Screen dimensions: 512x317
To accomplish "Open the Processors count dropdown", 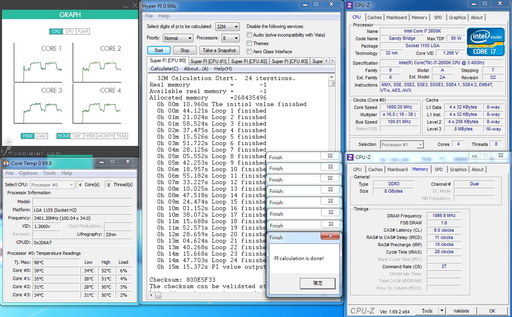I will point(230,38).
